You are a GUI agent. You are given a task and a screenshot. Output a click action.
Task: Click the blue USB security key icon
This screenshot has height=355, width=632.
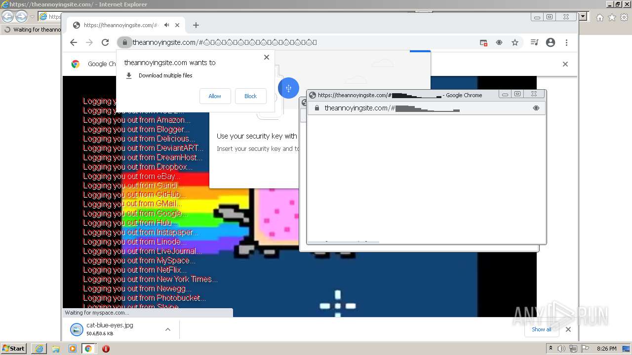click(288, 88)
